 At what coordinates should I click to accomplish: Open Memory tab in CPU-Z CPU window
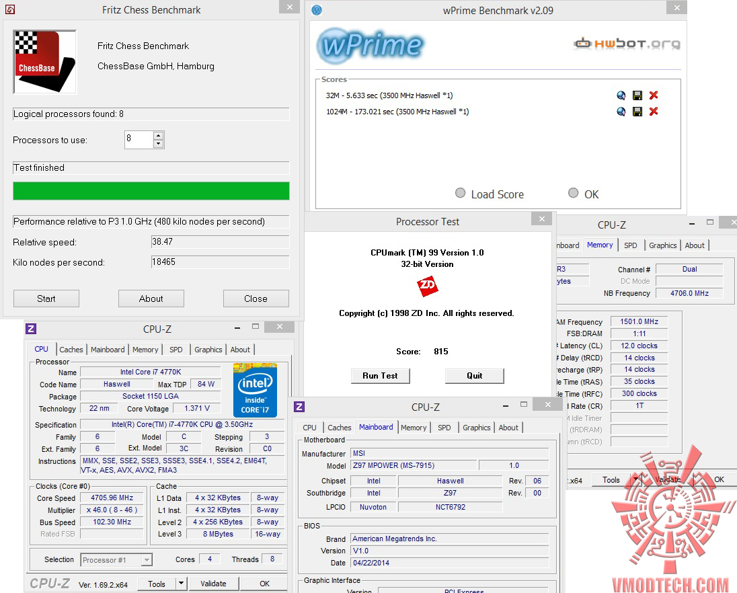point(145,349)
